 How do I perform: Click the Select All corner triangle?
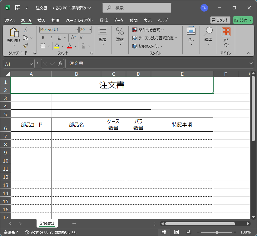click(8, 74)
